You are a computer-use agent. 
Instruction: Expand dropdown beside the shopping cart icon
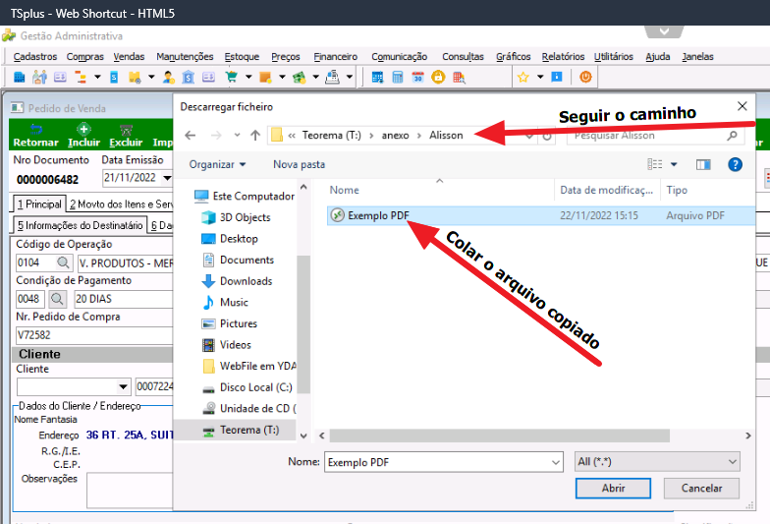(248, 77)
